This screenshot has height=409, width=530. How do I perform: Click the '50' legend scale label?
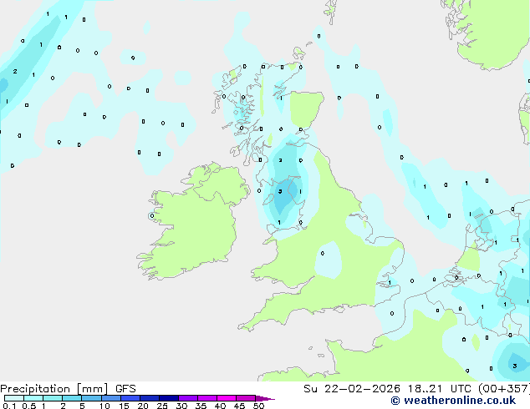tap(259, 406)
